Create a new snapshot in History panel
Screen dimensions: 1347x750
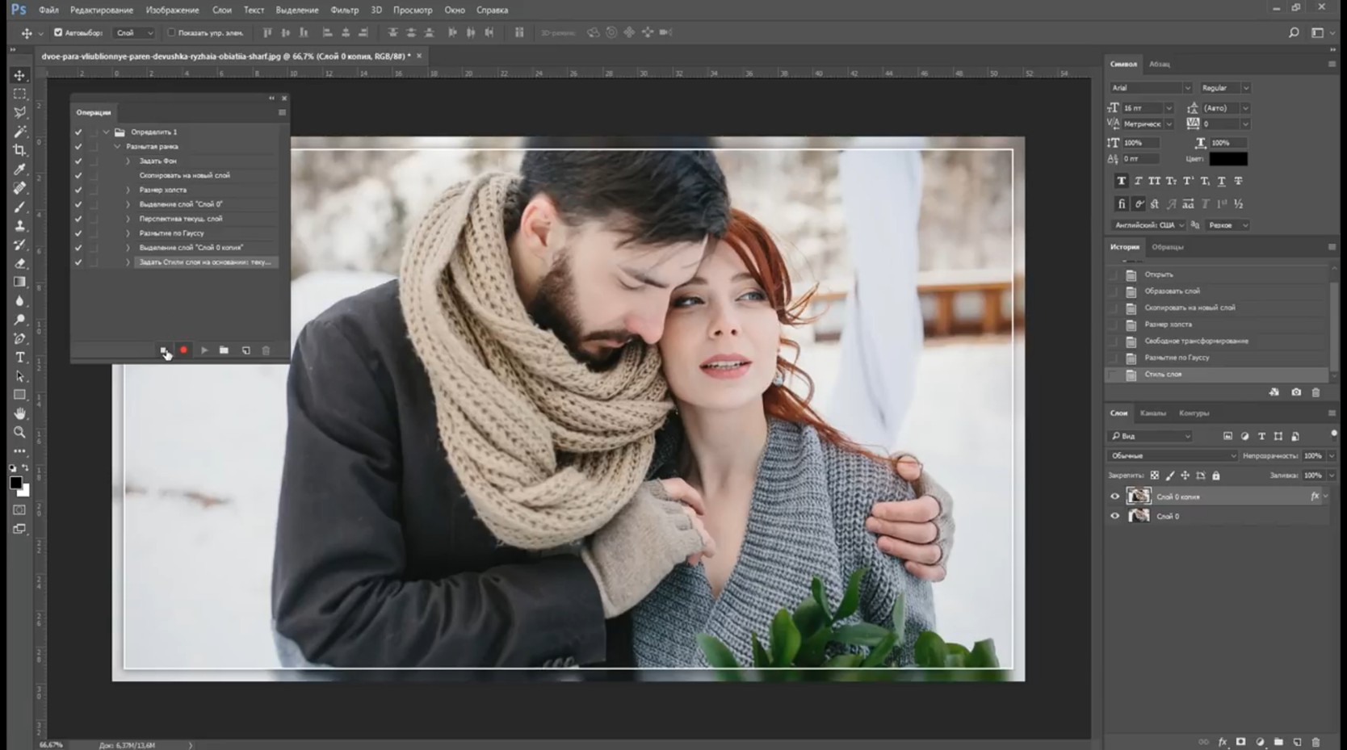click(1296, 392)
